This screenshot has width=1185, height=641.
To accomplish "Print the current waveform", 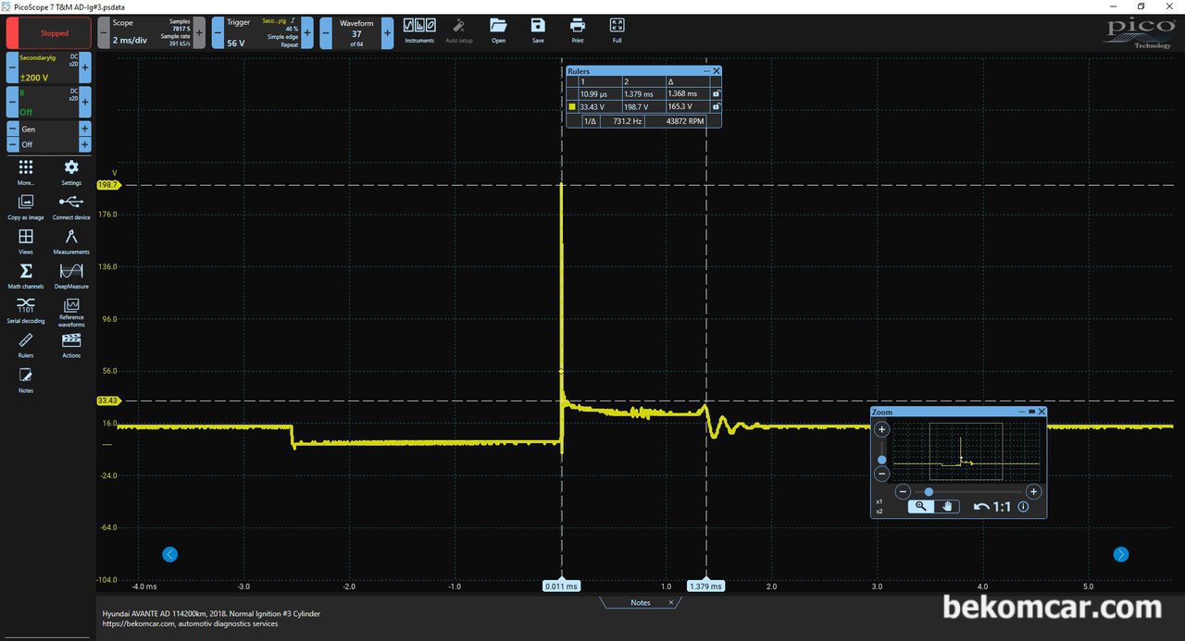I will pos(578,31).
